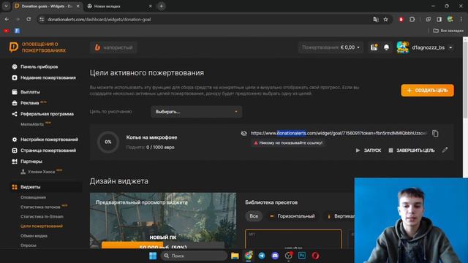Open Статистика In-Stream submenu item
Viewport: 468px width, 263px height.
(42, 216)
